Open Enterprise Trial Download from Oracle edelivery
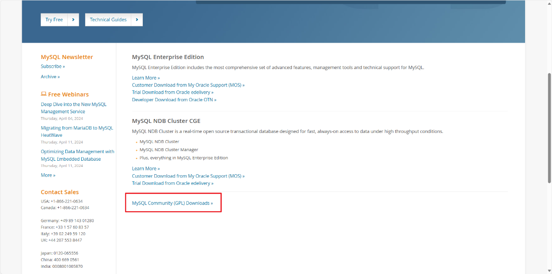 173,93
